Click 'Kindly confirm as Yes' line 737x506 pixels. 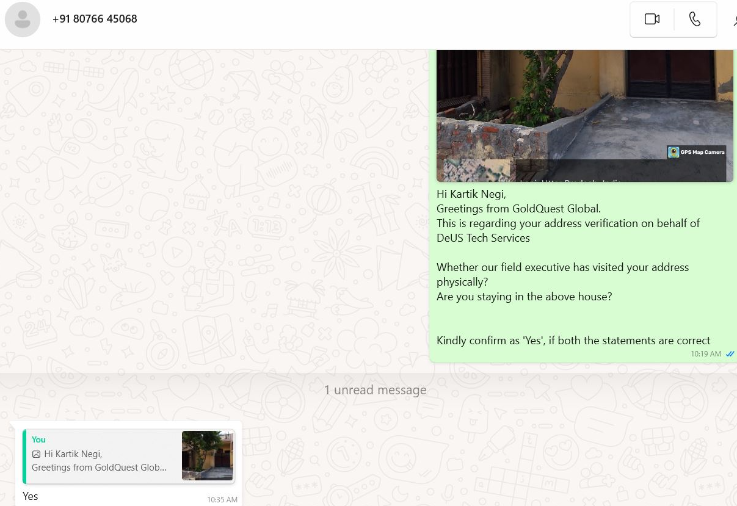(573, 341)
